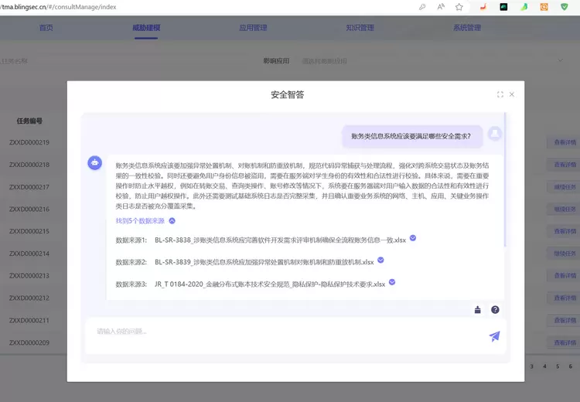Click the browser favorites star icon
The image size is (580, 402).
coord(459,7)
